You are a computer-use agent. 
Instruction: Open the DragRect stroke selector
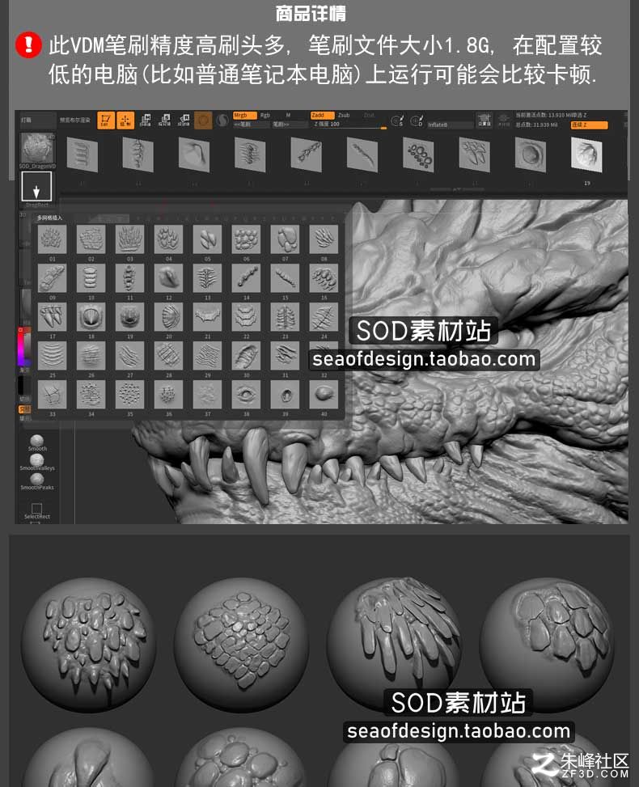[x=36, y=187]
